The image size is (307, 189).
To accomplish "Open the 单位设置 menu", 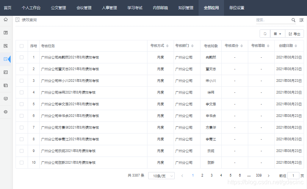I will pos(237,8).
